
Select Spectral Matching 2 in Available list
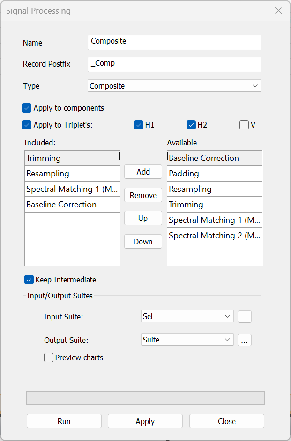214,236
